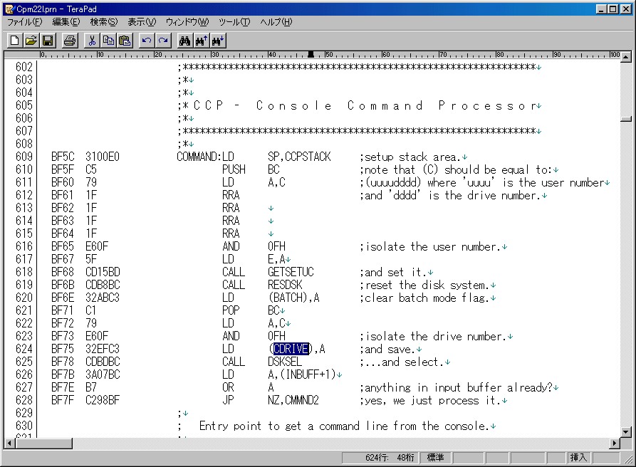The height and width of the screenshot is (467, 636).
Task: Click the 624行: 48桁 position indicator
Action: click(x=380, y=458)
